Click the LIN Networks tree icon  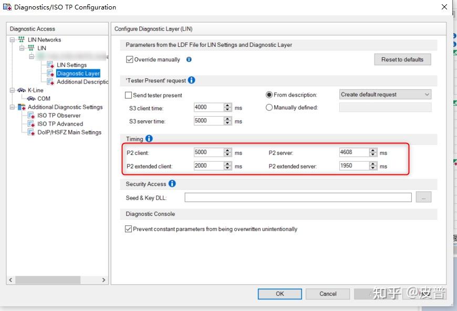(22, 39)
